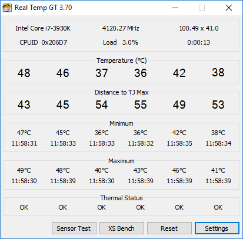Click the Load 3.0% indicator
This screenshot has height=239, width=243.
(x=121, y=42)
